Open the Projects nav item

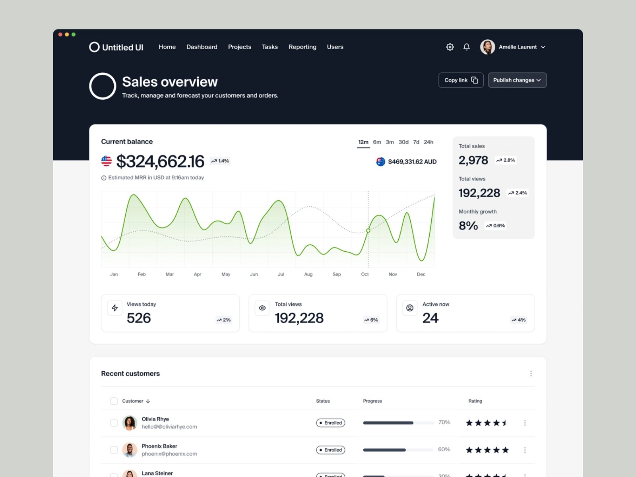240,47
